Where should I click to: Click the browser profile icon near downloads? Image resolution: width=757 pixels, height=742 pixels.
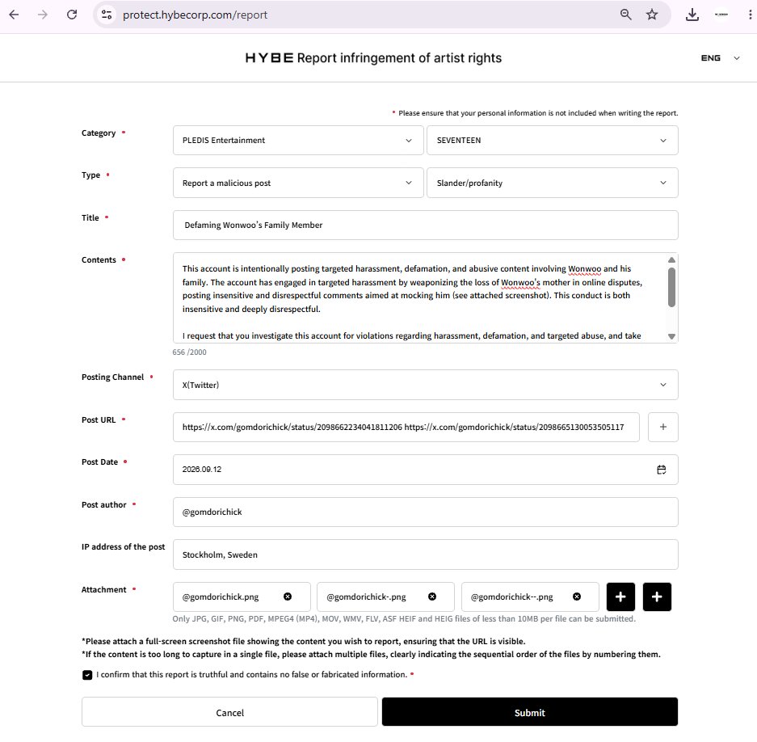(721, 15)
